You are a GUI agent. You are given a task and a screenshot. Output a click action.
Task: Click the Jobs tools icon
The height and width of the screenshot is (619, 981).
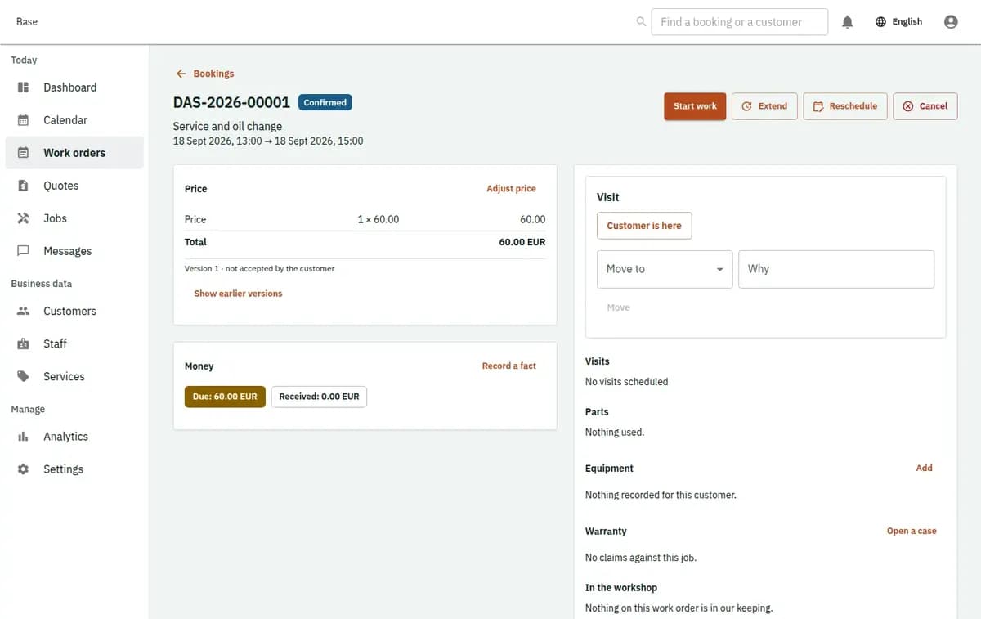point(24,218)
